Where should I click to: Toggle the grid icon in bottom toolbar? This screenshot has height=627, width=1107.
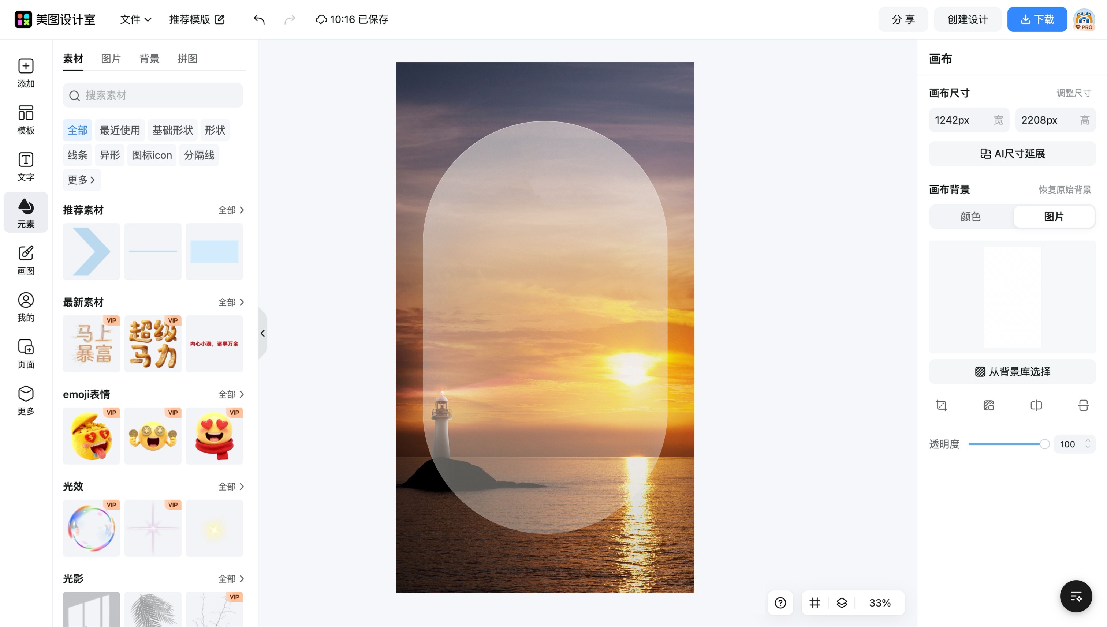point(815,603)
